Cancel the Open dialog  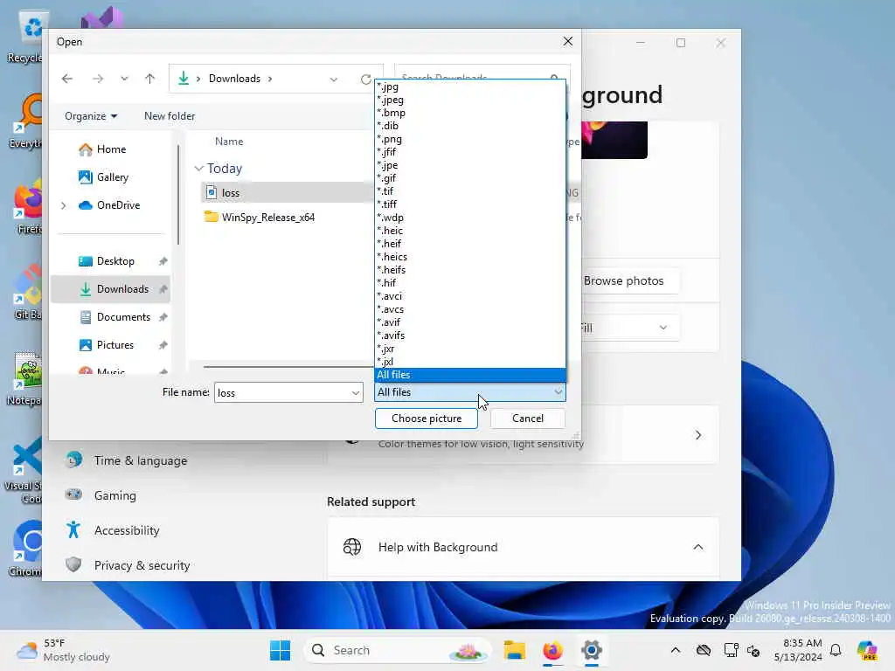click(527, 419)
